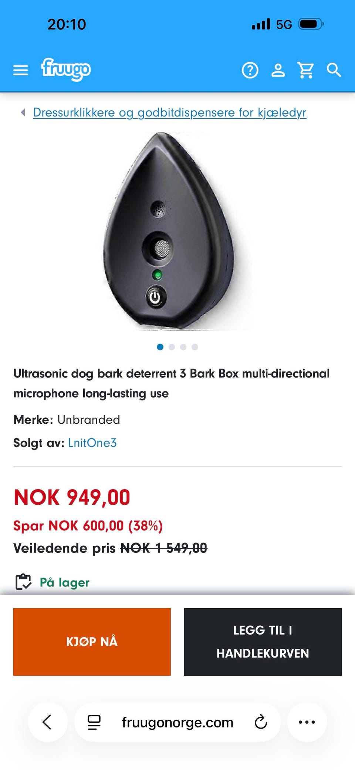
Task: Tap LEGG TIL I HANDLEKURVEN button
Action: coord(263,642)
